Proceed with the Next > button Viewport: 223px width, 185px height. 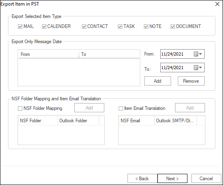point(172,178)
